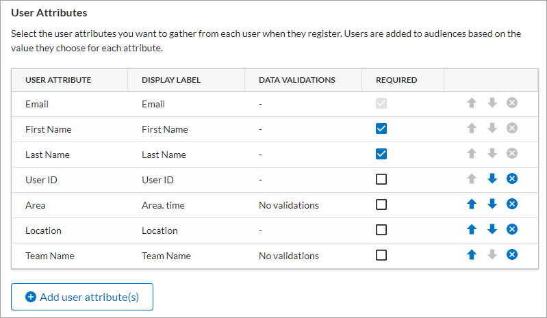
Task: Open 'No validations' for Area row
Action: click(288, 205)
